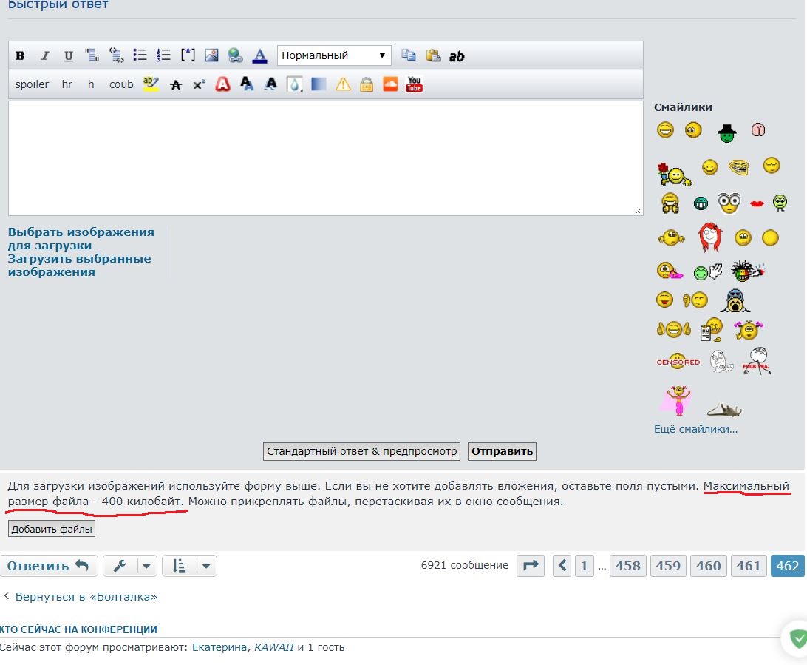Click the warning triangle icon
The width and height of the screenshot is (807, 665).
pos(343,84)
